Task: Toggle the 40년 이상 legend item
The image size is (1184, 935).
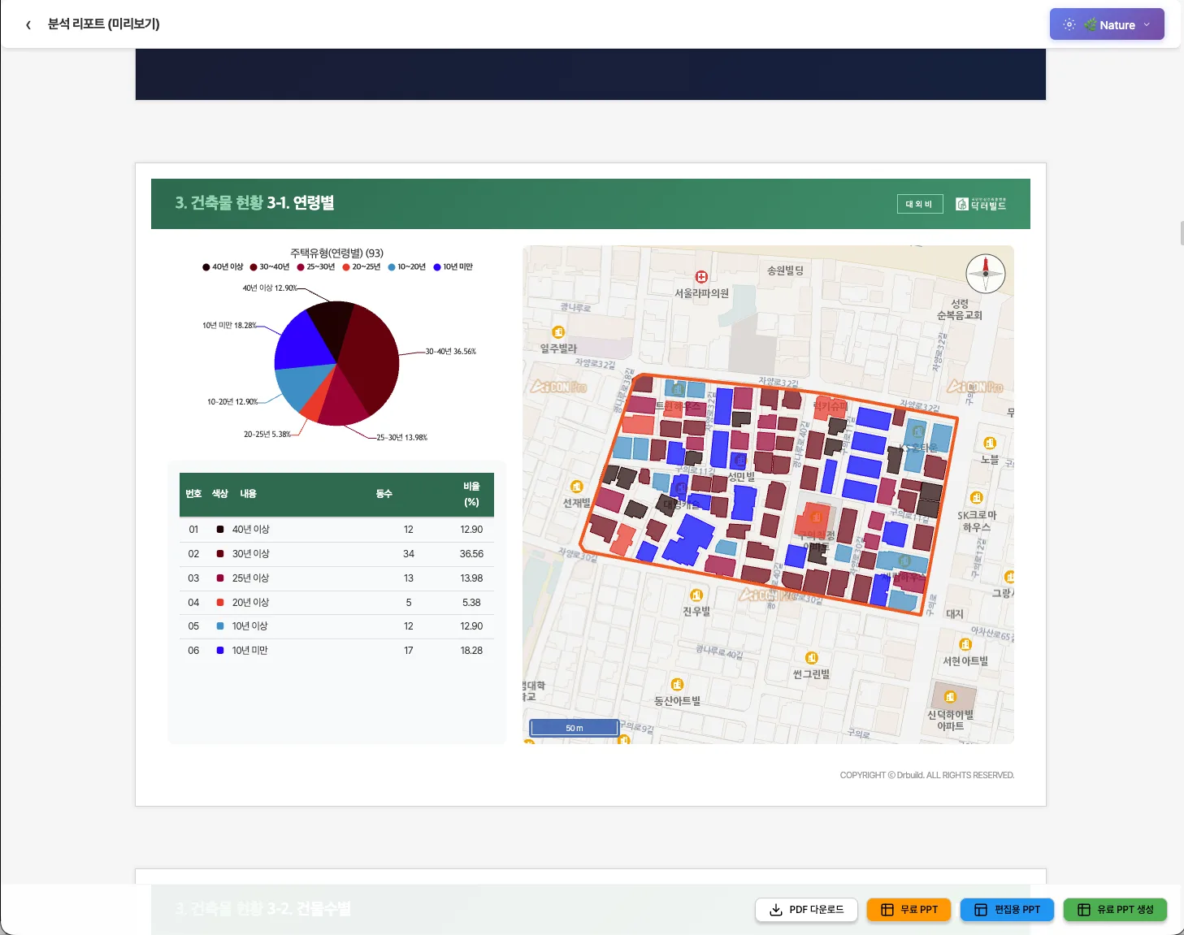Action: pyautogui.click(x=223, y=267)
